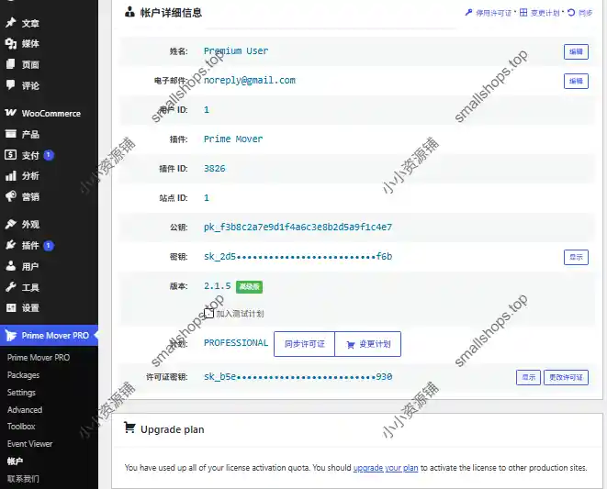Click the top 变更计划 link
Image resolution: width=607 pixels, height=489 pixels.
click(545, 13)
